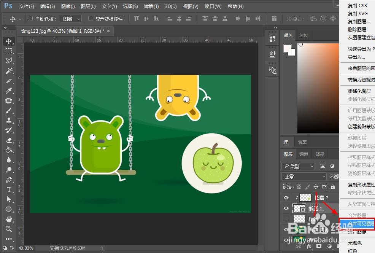
Task: Select the Dodge tool
Action: pyautogui.click(x=9, y=170)
